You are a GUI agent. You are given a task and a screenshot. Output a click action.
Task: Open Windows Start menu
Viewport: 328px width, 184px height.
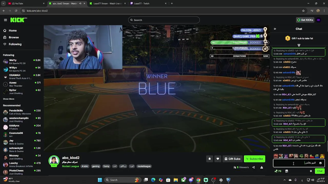click(100, 180)
